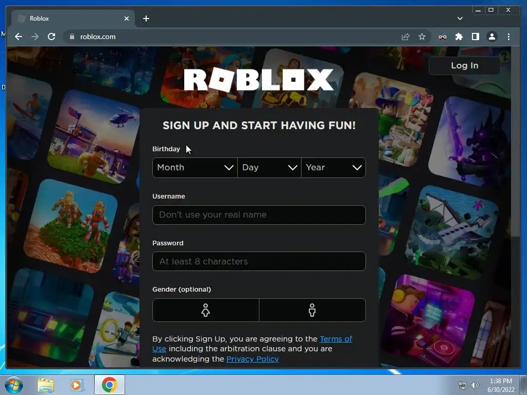Minimize the Chrome window
Viewport: 527px width, 395px height.
coord(478,10)
